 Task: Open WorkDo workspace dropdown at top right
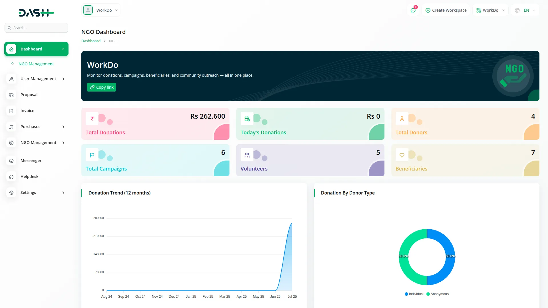490,10
